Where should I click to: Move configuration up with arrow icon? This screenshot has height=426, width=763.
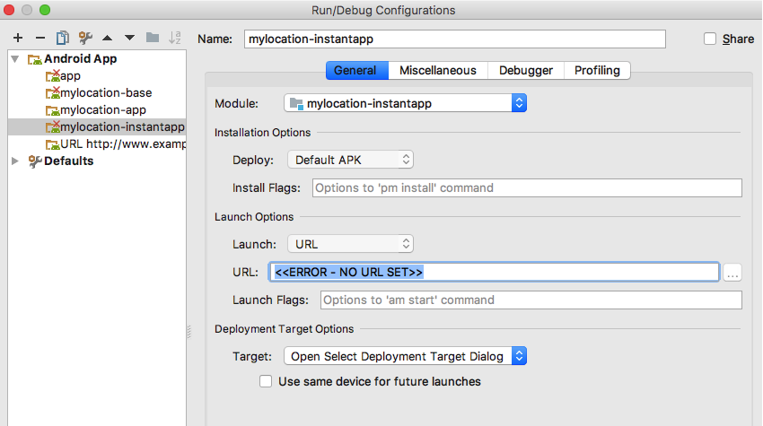[108, 38]
